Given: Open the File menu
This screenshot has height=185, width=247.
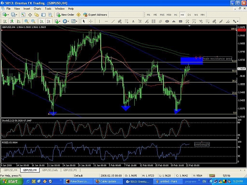Looking at the screenshot, I should 8,9.
